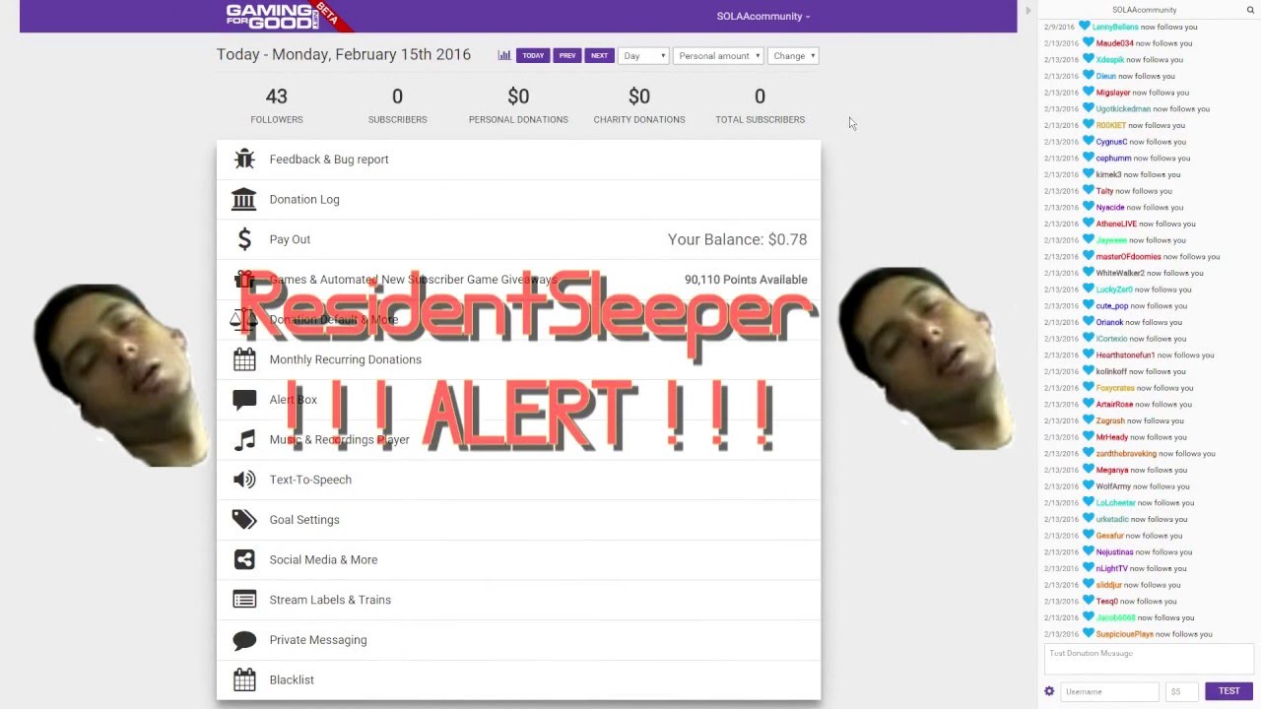The image size is (1261, 709).
Task: Click the heart icon beside AtheneLIVE
Action: pos(1089,224)
